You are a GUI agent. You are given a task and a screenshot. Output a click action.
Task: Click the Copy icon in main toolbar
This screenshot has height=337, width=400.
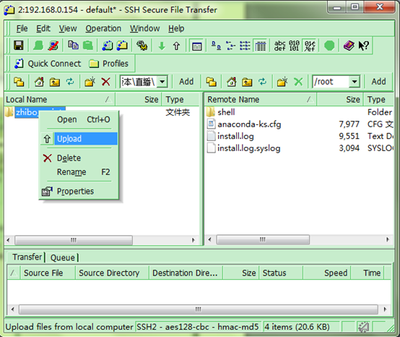[x=73, y=46]
